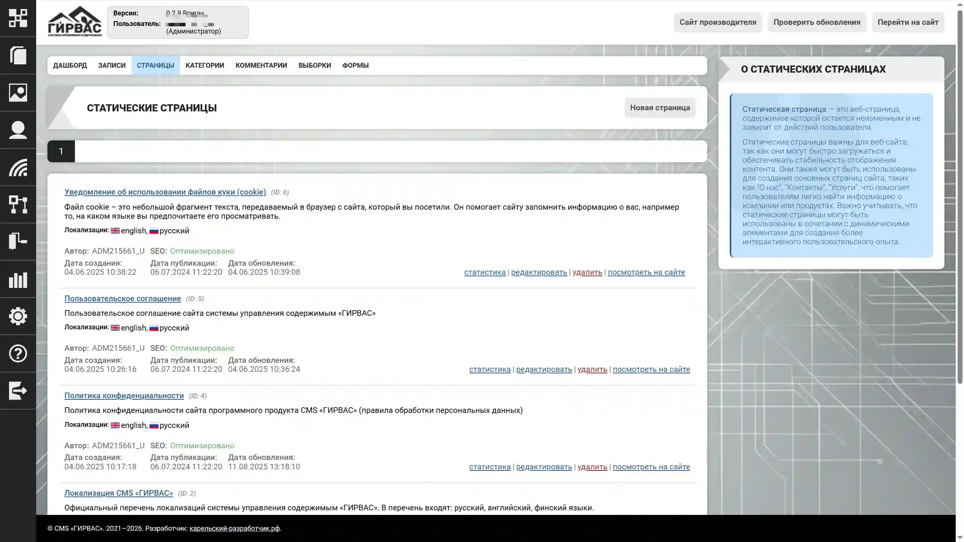Open the ФОРМЫ tab
964x542 pixels.
click(355, 65)
